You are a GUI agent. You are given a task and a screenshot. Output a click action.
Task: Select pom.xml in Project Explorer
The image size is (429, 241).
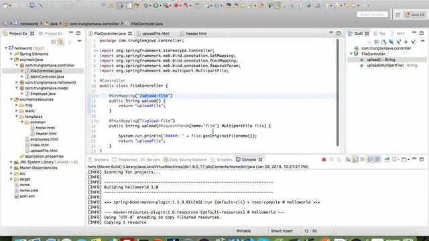click(27, 196)
